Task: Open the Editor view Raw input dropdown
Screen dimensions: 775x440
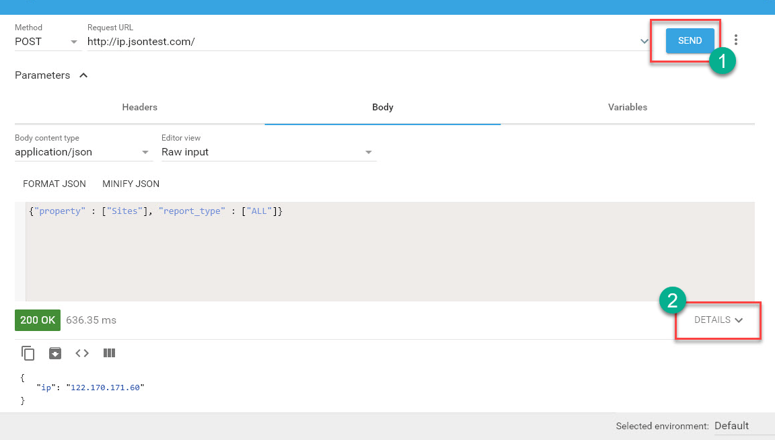Action: point(267,152)
